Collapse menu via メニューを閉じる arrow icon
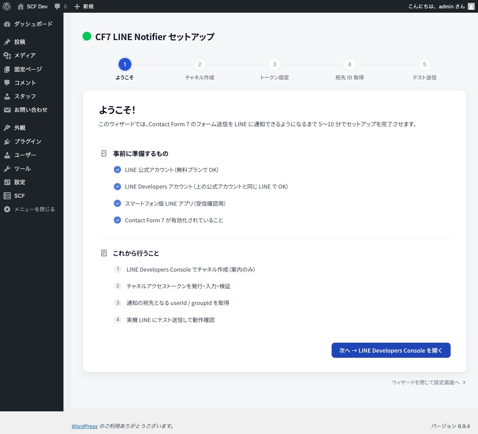This screenshot has height=434, width=478. tap(7, 209)
